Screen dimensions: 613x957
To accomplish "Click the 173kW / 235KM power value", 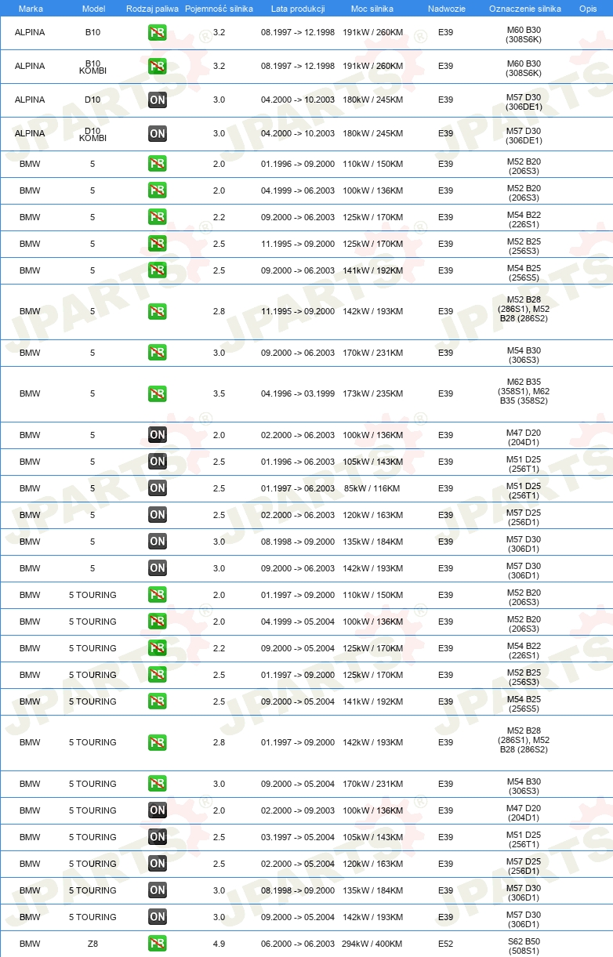I will tap(372, 393).
